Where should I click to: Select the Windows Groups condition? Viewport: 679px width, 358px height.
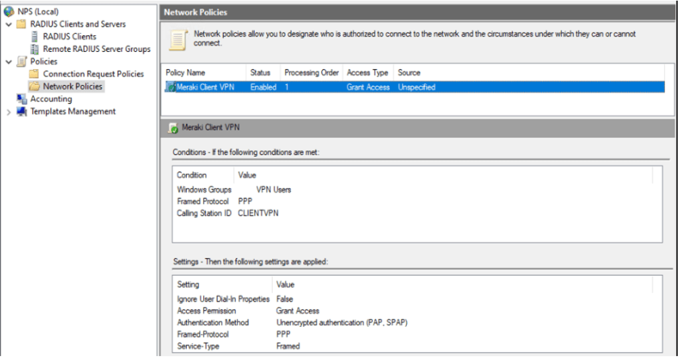(x=204, y=189)
